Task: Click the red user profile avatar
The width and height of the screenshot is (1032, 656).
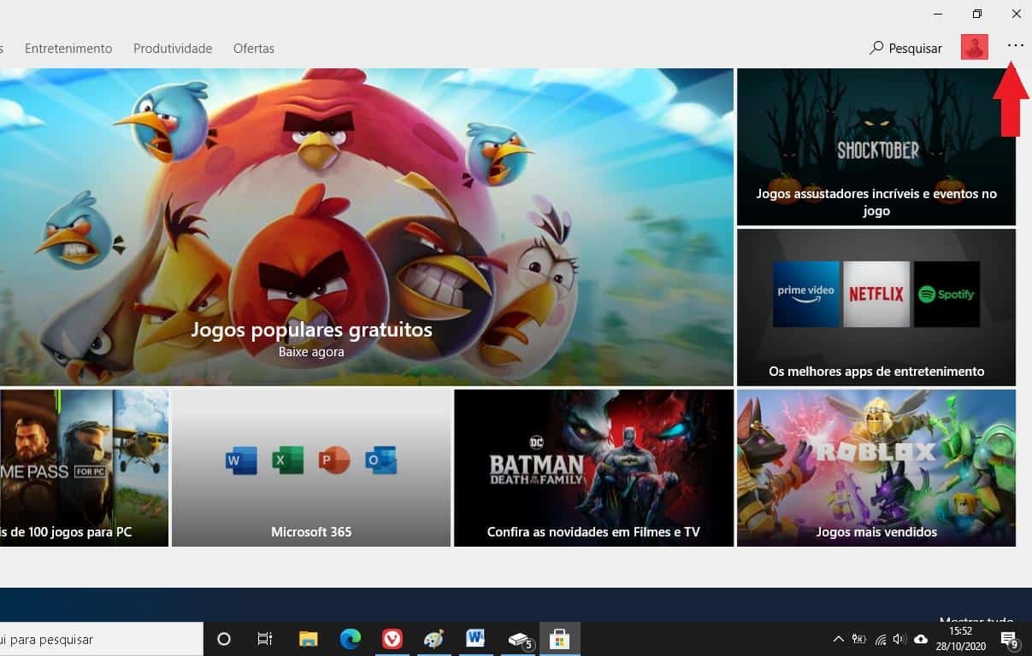Action: pos(975,47)
